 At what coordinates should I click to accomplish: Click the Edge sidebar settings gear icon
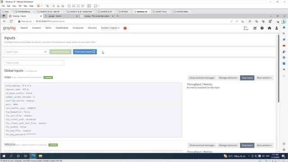284,150
